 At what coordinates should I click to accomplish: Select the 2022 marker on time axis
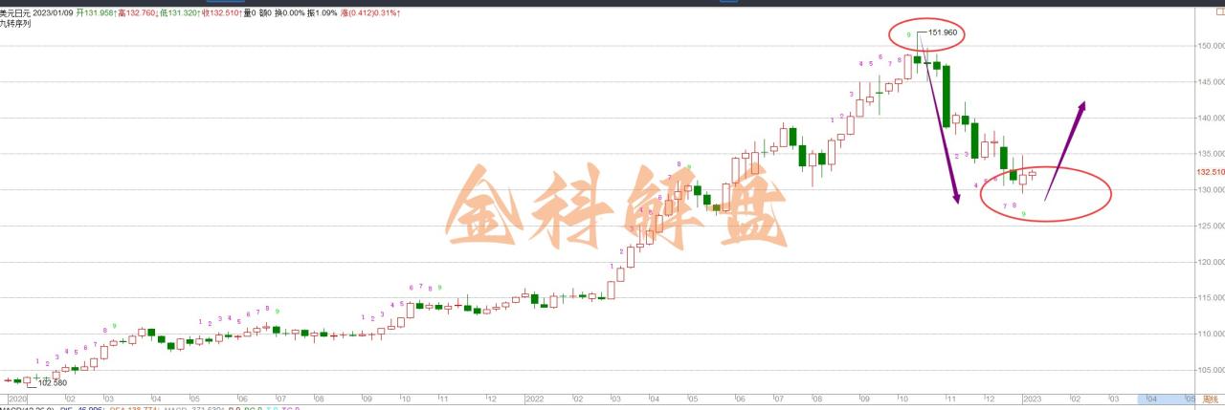[x=537, y=398]
